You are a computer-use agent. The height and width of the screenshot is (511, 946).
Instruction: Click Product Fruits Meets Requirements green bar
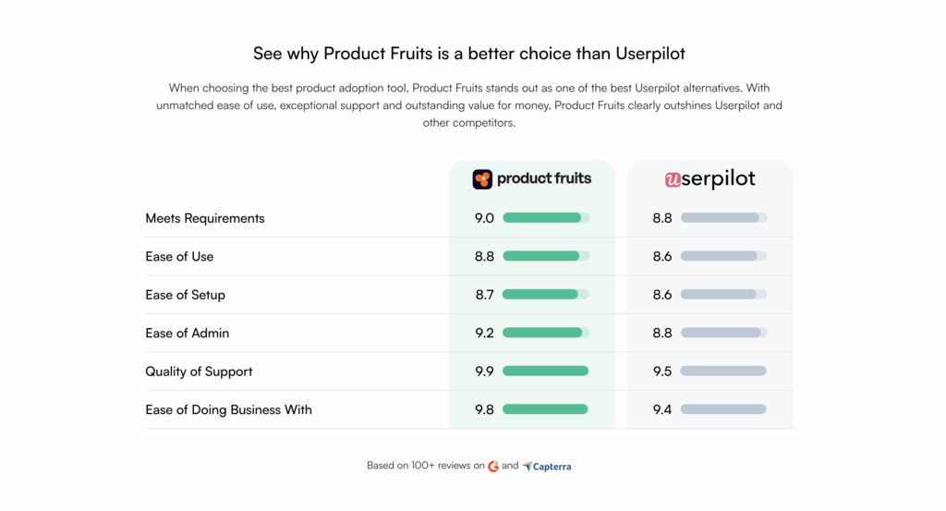coord(545,218)
